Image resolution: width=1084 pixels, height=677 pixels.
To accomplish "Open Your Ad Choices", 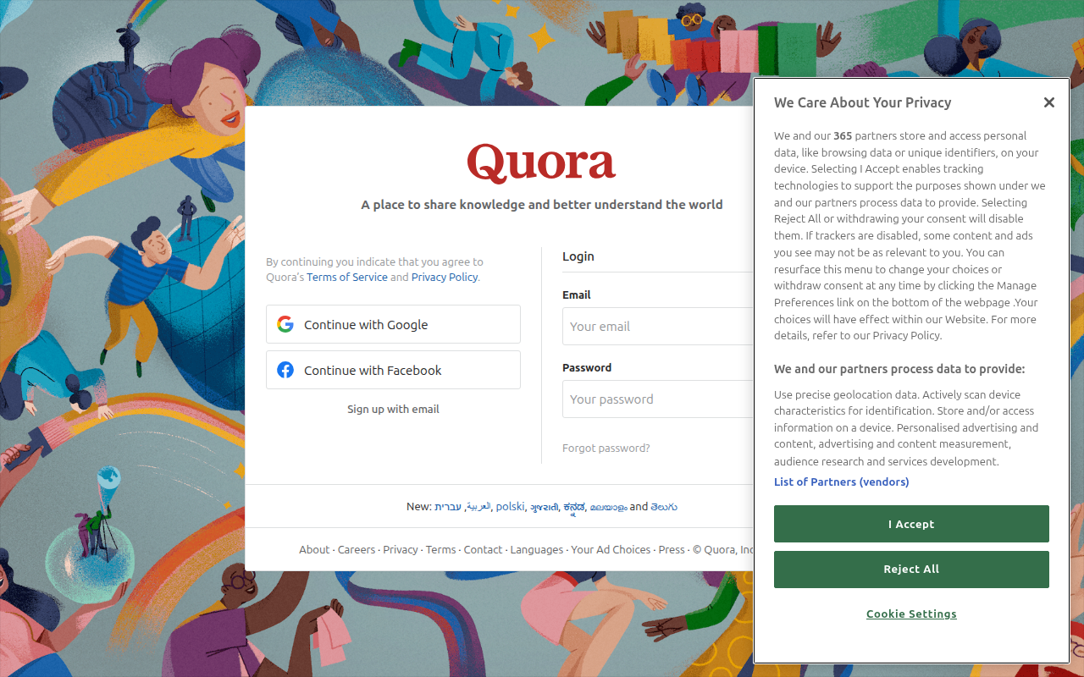I will click(611, 549).
